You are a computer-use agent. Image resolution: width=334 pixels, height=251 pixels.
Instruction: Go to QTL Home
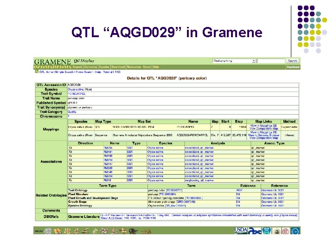coord(46,72)
